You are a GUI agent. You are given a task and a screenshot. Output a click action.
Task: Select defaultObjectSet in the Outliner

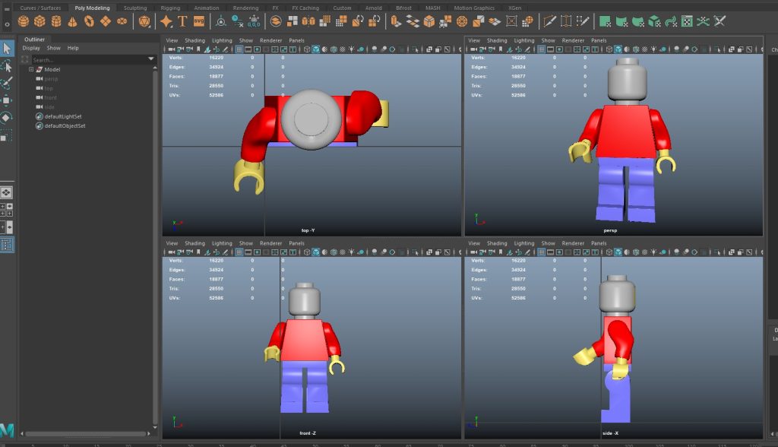65,126
